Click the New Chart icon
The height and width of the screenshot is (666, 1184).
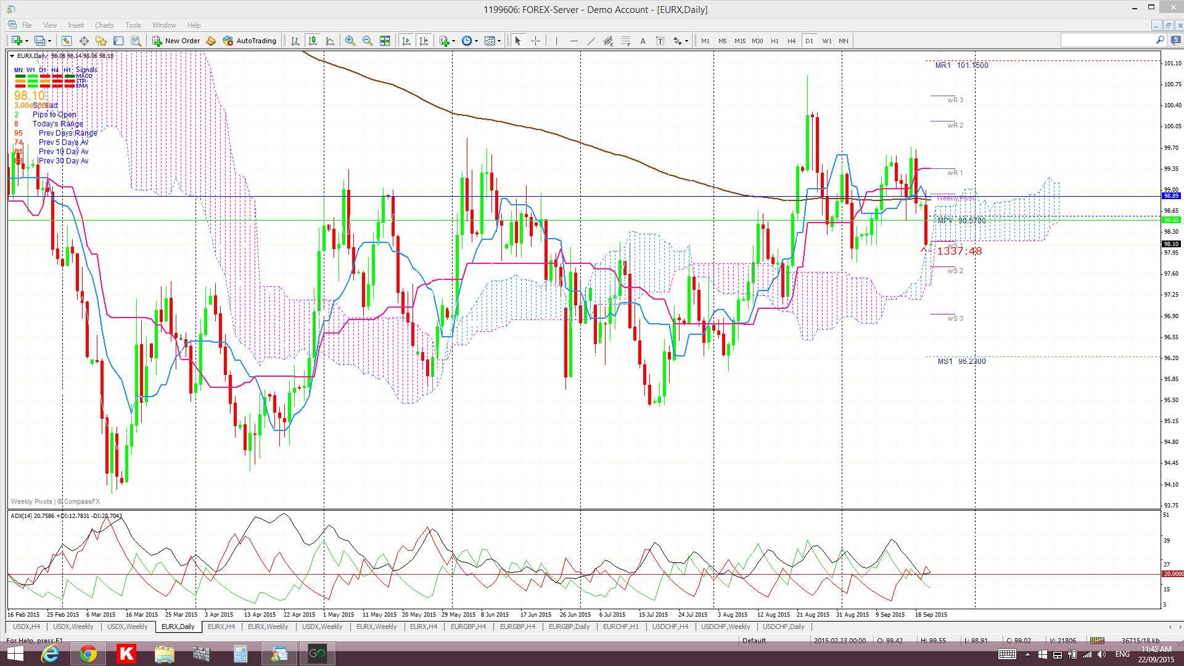point(16,41)
